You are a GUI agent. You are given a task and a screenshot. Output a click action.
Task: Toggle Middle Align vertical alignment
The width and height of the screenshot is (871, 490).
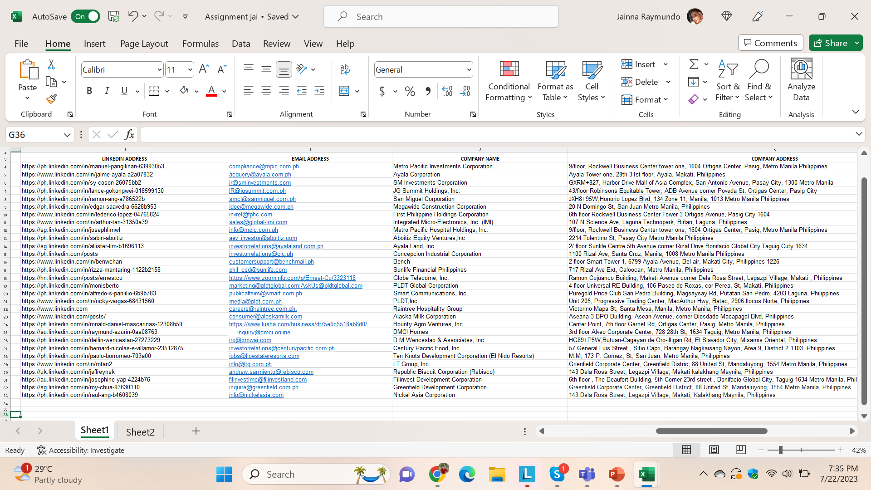coord(266,69)
